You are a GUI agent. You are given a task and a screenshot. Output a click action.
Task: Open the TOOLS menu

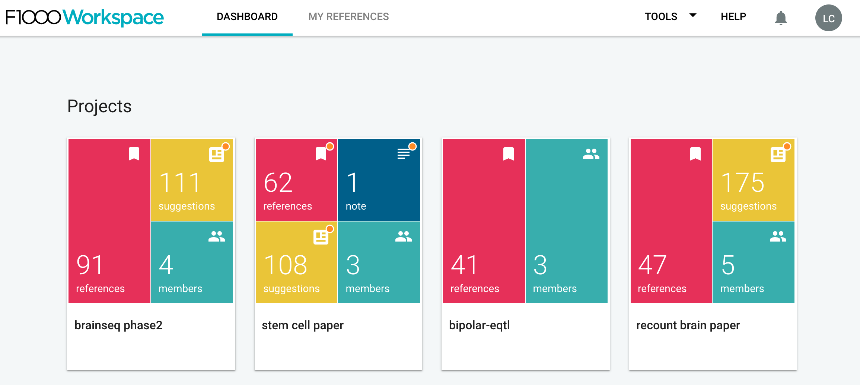click(x=661, y=17)
